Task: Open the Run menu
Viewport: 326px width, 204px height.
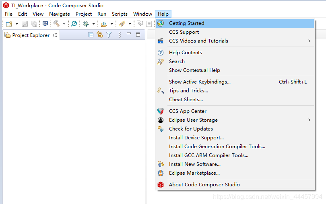Action: pyautogui.click(x=102, y=14)
